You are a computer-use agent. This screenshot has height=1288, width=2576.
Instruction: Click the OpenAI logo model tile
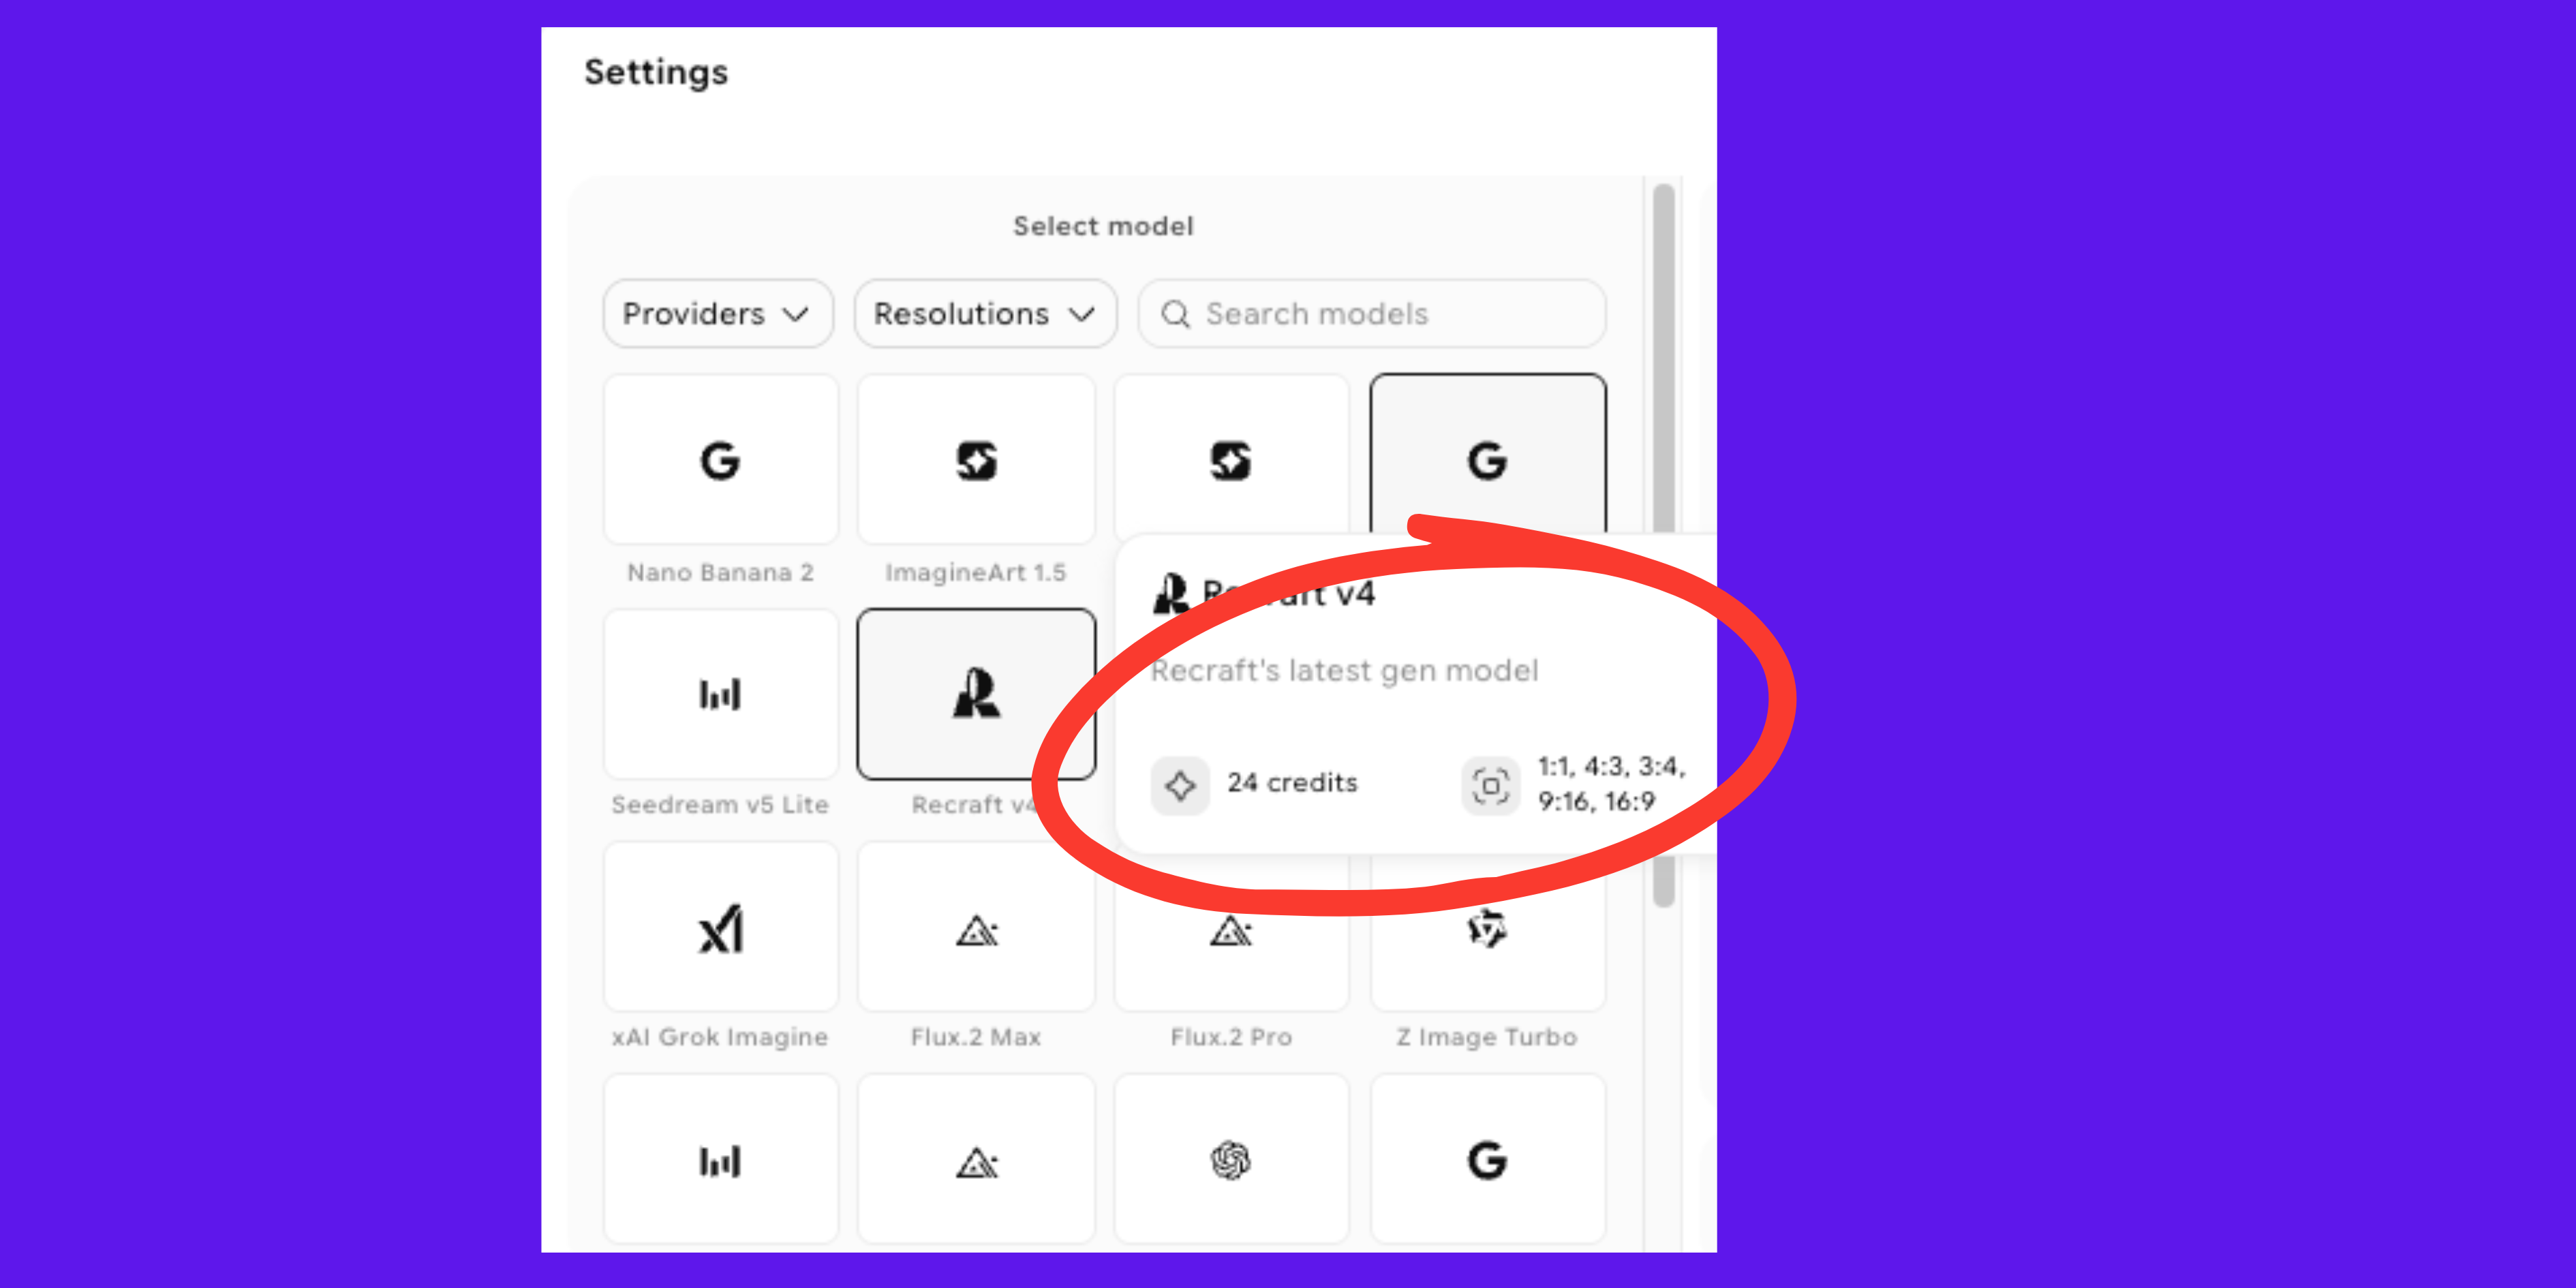click(x=1231, y=1160)
